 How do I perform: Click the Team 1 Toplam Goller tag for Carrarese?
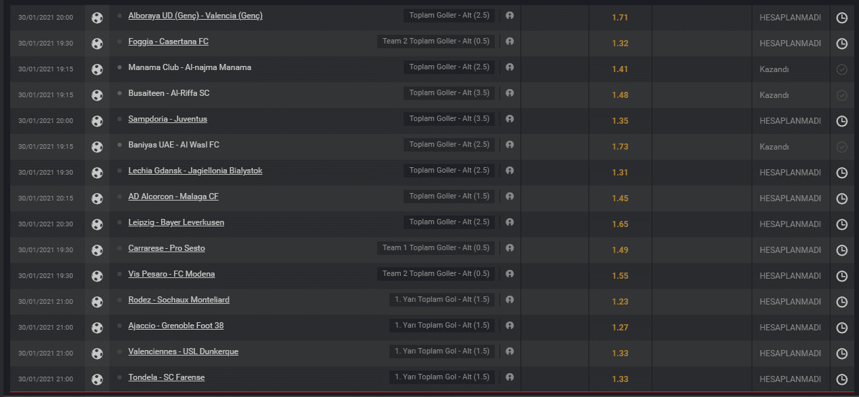tap(436, 248)
